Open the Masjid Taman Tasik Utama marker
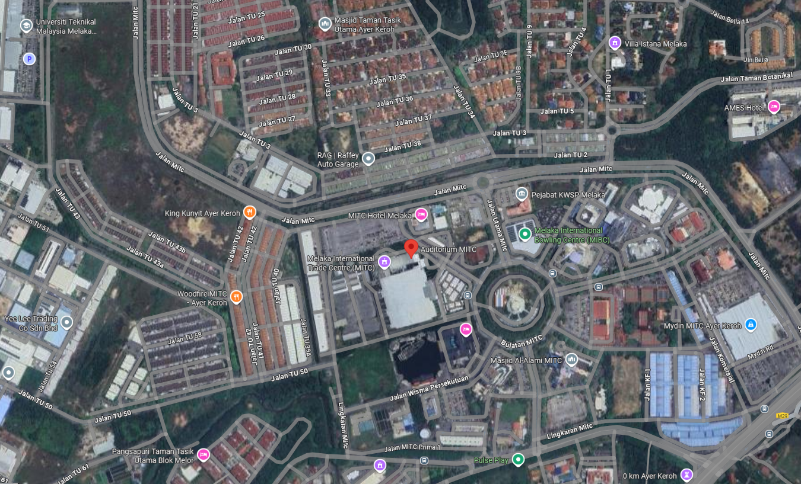 pos(325,24)
